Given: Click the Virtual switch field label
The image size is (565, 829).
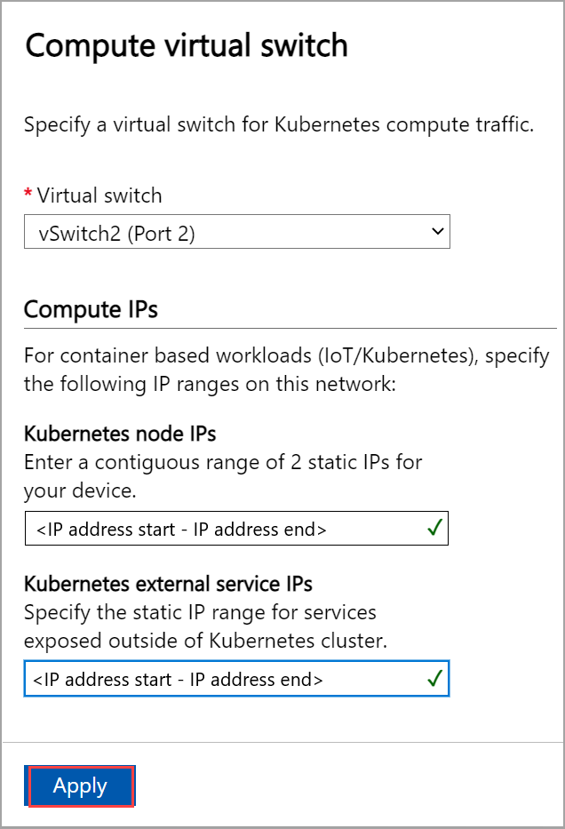Looking at the screenshot, I should click(98, 195).
